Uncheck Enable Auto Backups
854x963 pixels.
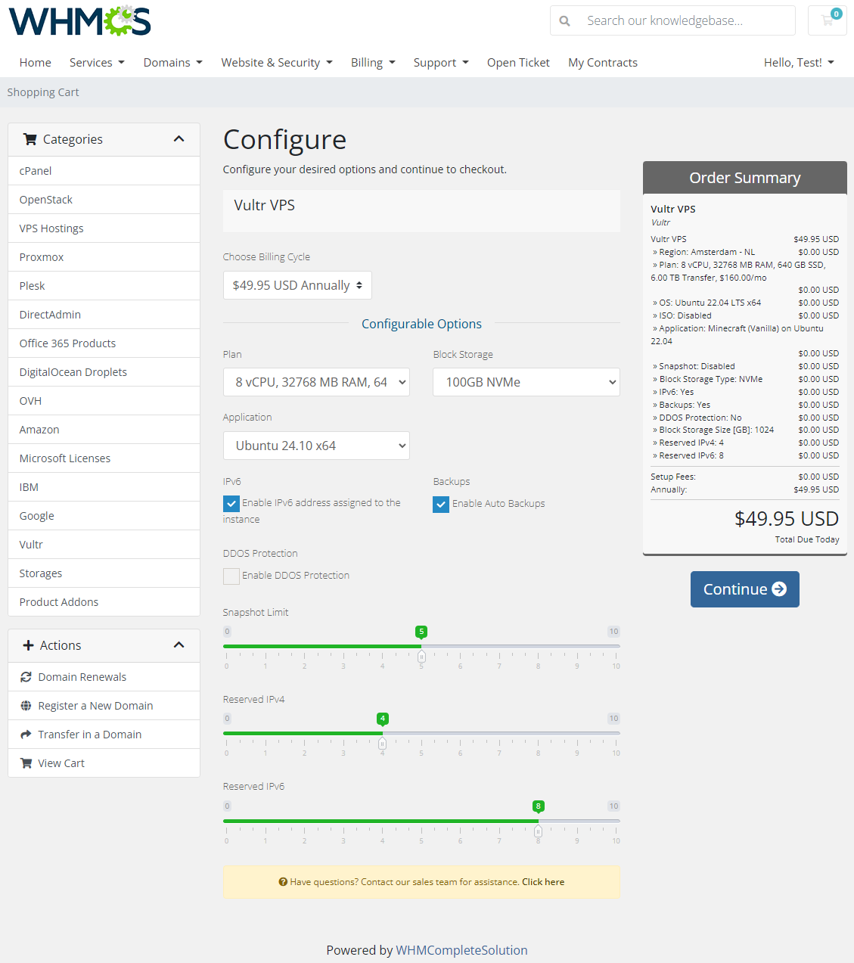(441, 504)
